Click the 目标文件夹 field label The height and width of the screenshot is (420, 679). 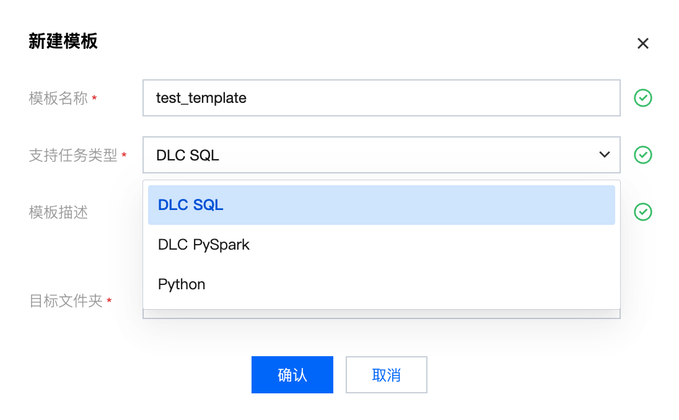tap(66, 302)
